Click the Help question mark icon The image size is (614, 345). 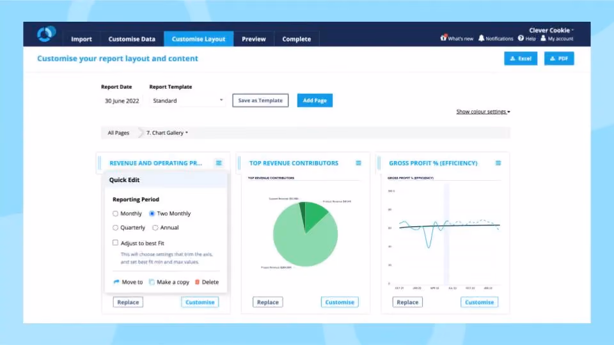tap(521, 38)
